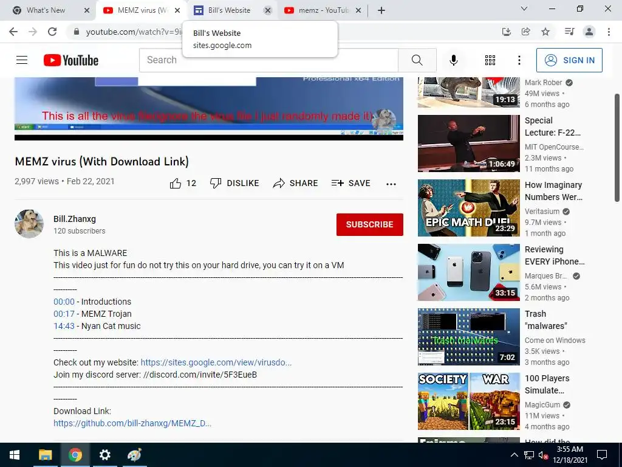Screen dimensions: 622x467
Task: Open the Chrome profile avatar
Action: (589, 32)
